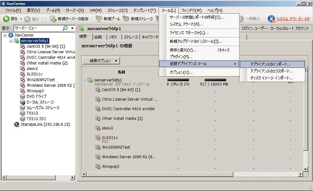Click the New Storage toolbar icon
Image resolution: width=313 pixels, height=191 pixels.
pyautogui.click(x=126, y=18)
